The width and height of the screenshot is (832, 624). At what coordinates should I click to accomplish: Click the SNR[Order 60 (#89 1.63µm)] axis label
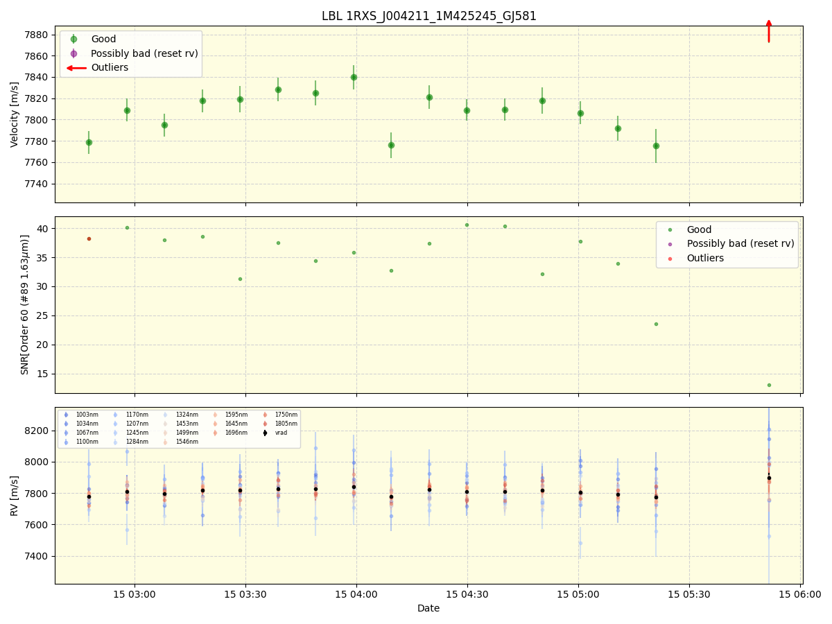coord(25,304)
